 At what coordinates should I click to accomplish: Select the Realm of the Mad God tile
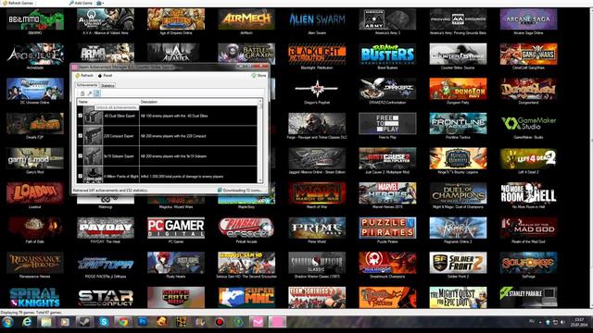point(528,228)
